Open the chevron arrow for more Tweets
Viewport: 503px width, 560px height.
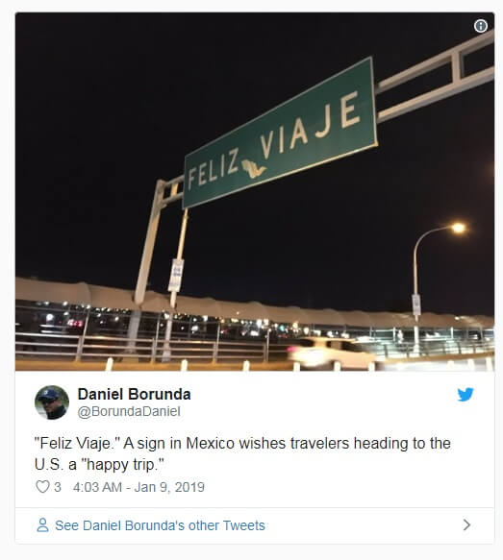(x=466, y=525)
